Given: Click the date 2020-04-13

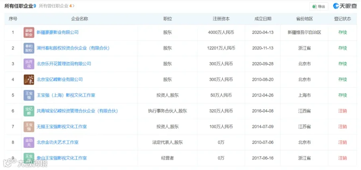Looking at the screenshot, I should click(263, 32).
